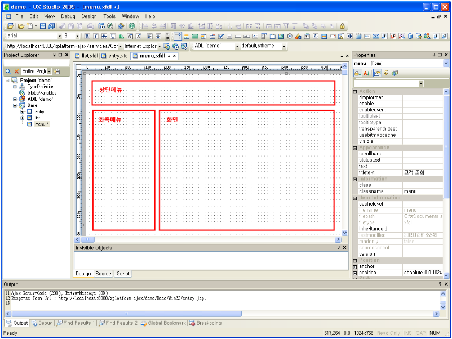Sort properties alphabetically with A-Z icon

click(366, 73)
